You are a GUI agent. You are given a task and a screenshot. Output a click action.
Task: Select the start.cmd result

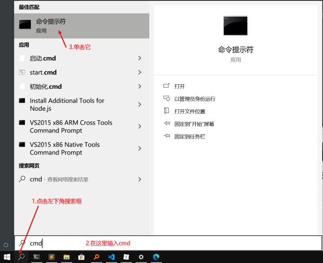pyautogui.click(x=82, y=72)
